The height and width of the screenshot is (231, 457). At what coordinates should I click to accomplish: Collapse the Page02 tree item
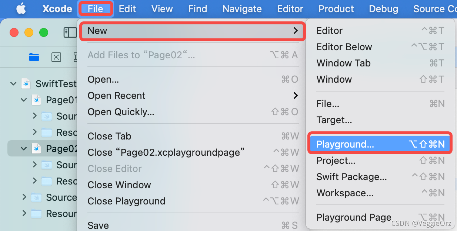click(24, 149)
